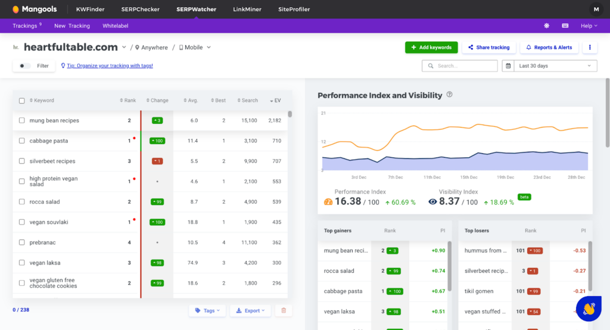Click the help question mark beside Performance Index
Image resolution: width=610 pixels, height=330 pixels.
450,95
